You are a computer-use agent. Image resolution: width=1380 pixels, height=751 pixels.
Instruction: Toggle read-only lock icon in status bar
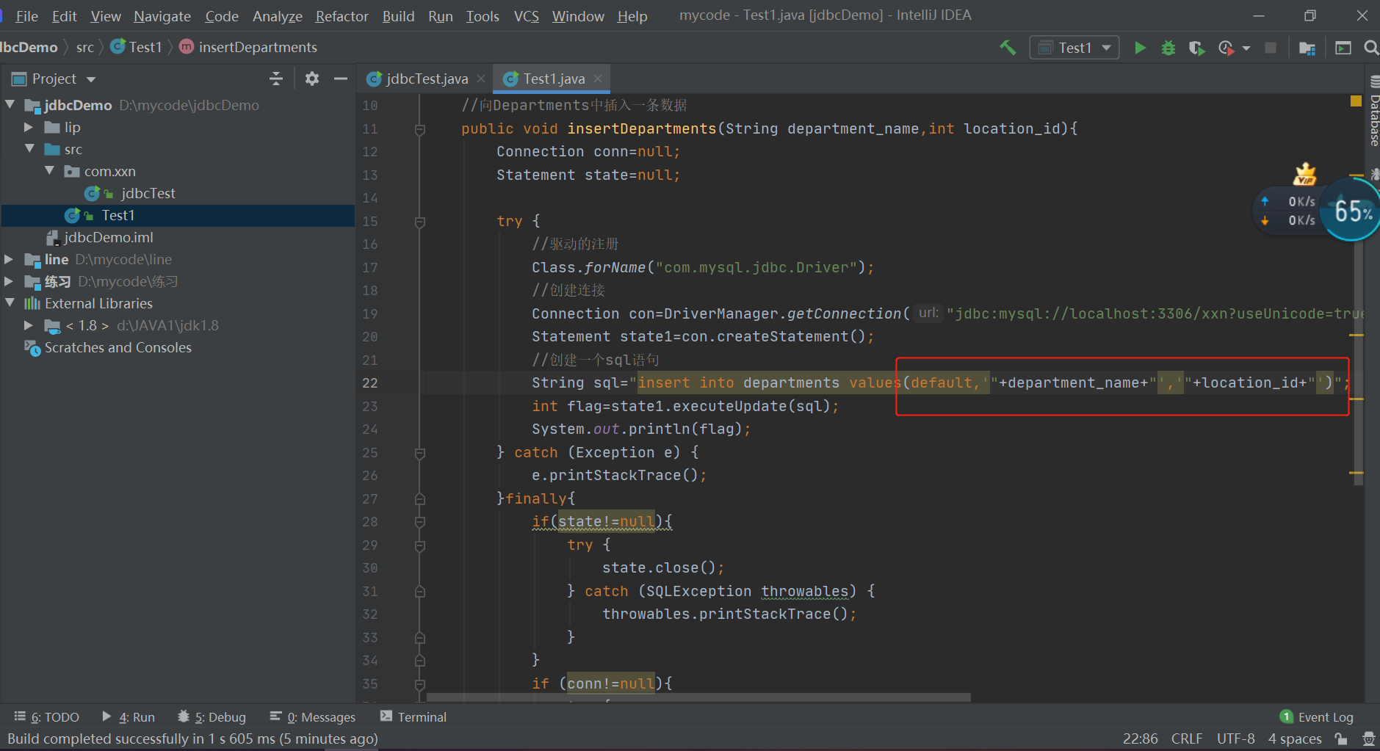pyautogui.click(x=1341, y=739)
